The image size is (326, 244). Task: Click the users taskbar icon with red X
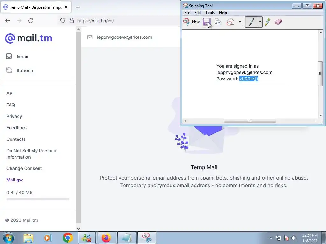point(87,238)
